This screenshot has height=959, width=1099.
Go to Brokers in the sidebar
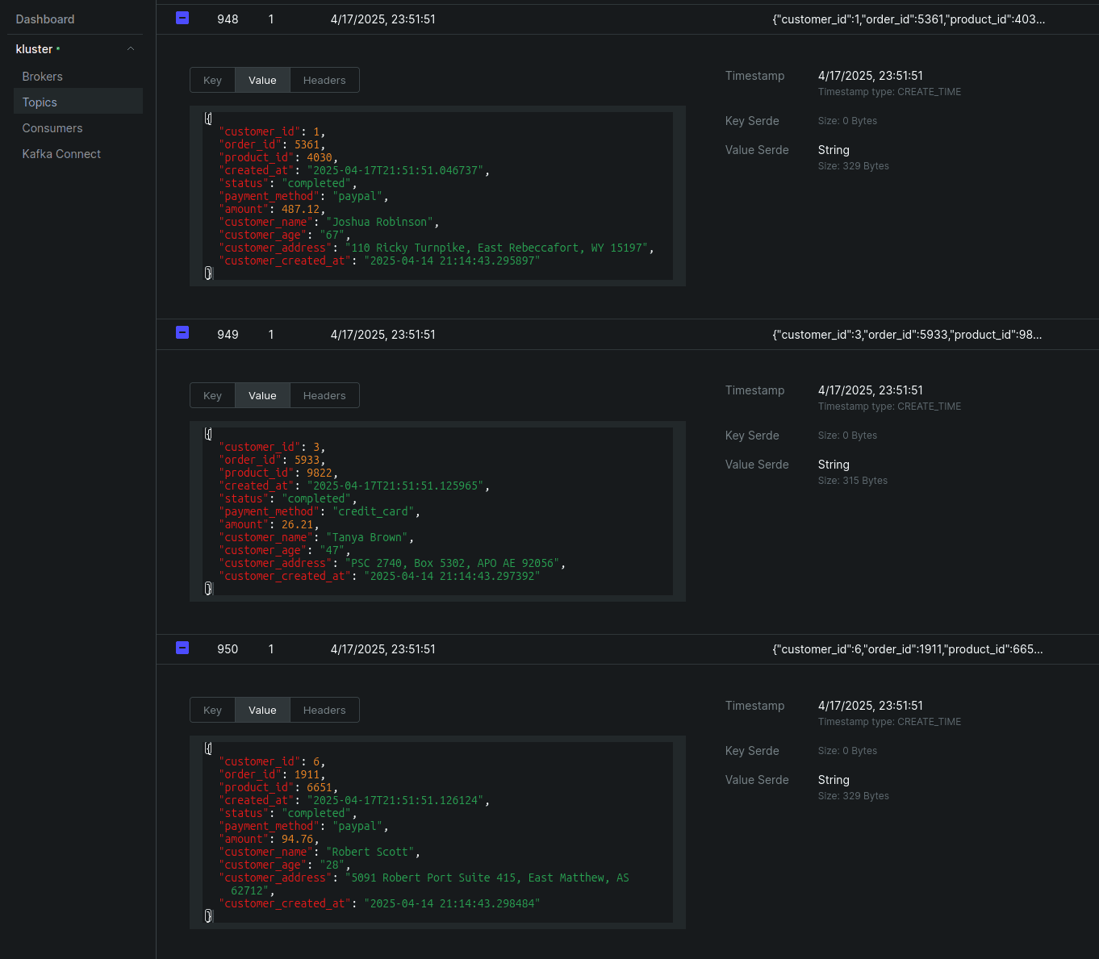[x=43, y=77]
